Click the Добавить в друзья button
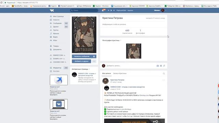The width and height of the screenshot is (219, 123). click(x=81, y=61)
